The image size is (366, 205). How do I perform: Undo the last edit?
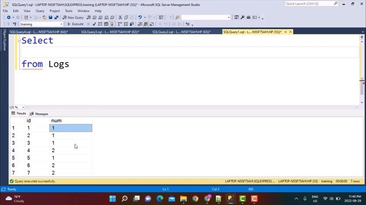click(x=140, y=18)
